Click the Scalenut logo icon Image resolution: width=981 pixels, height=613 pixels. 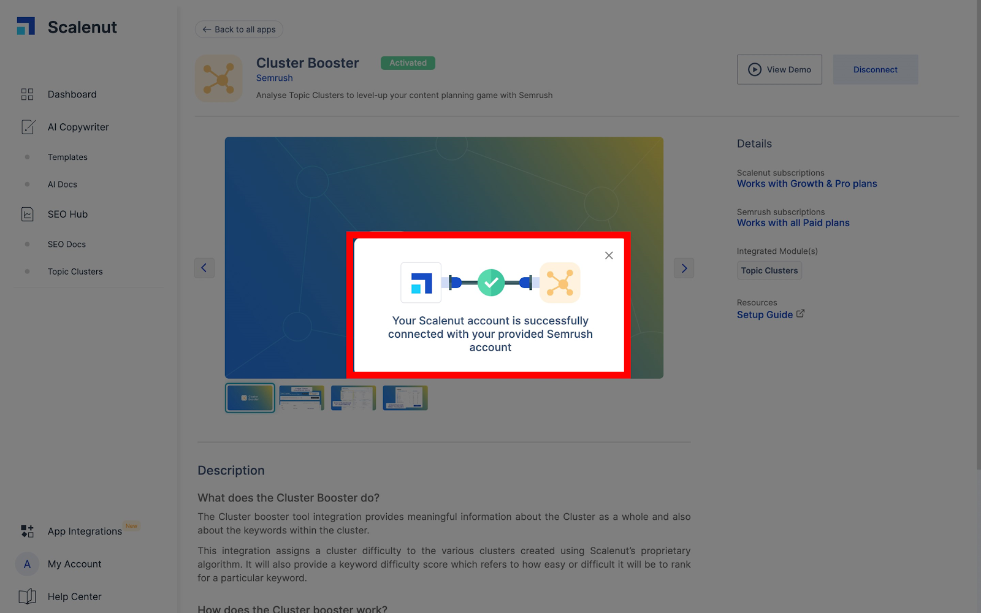tap(26, 26)
